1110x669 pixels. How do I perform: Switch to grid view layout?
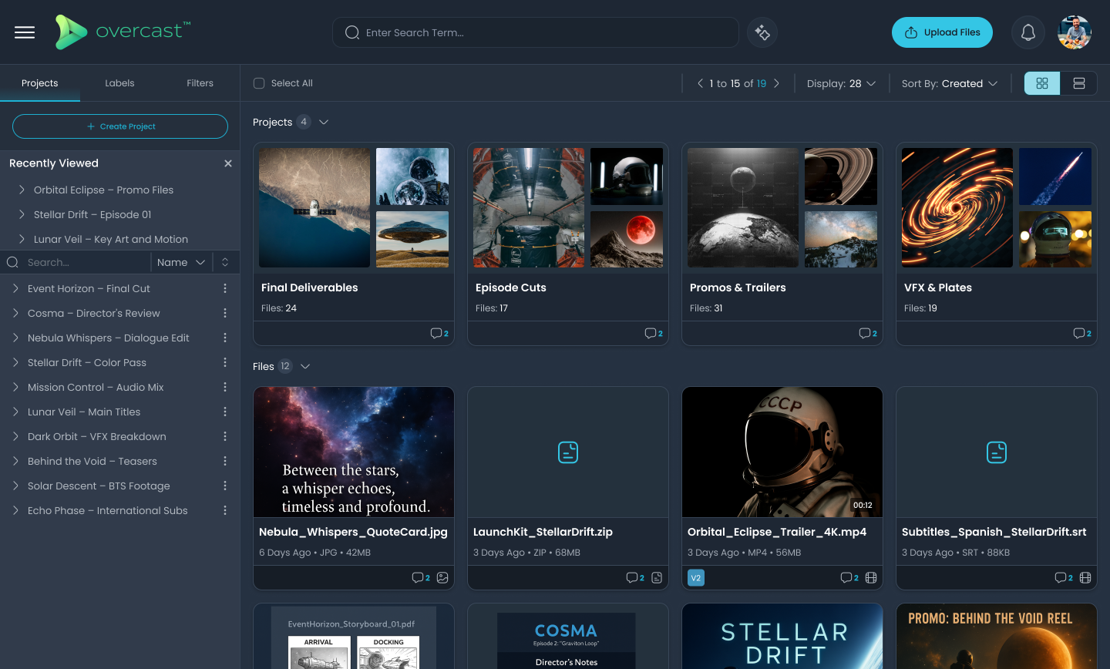pos(1042,83)
